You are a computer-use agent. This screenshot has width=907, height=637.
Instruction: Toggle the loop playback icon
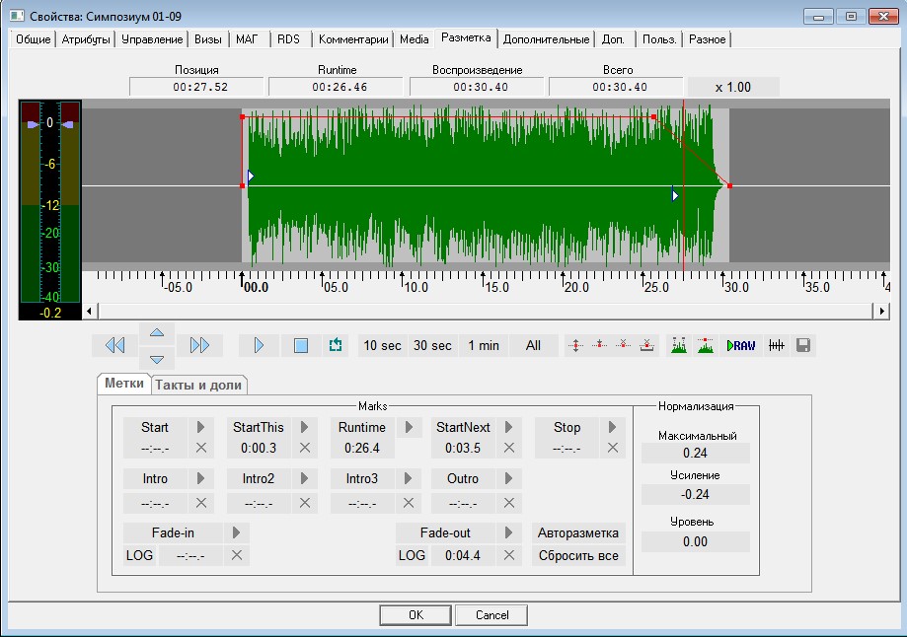(x=336, y=345)
